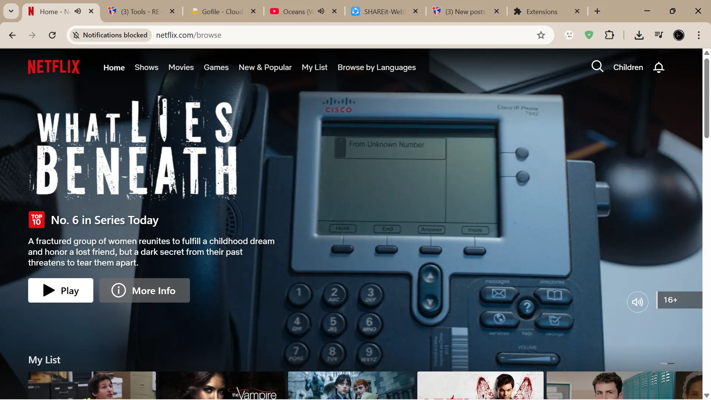Viewport: 711px width, 400px height.
Task: Open My List from the navigation bar
Action: [x=314, y=67]
